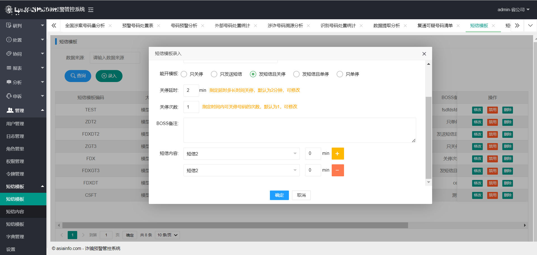
Task: Focus the 关停次数 input field
Action: point(191,107)
